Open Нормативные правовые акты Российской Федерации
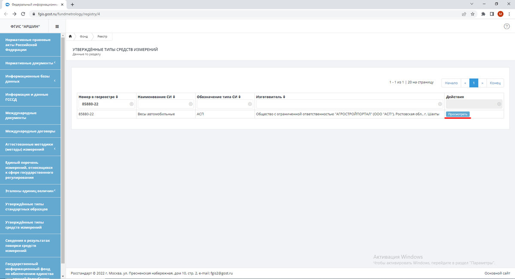Image resolution: width=515 pixels, height=279 pixels. (30, 45)
